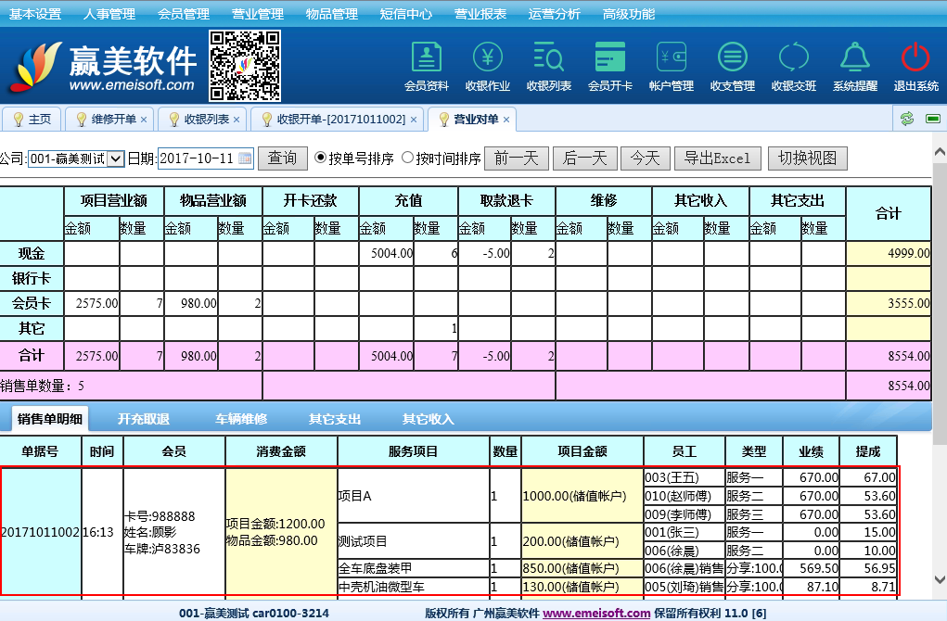Click the 查询 search button
Viewport: 947px width, 621px height.
tap(282, 158)
